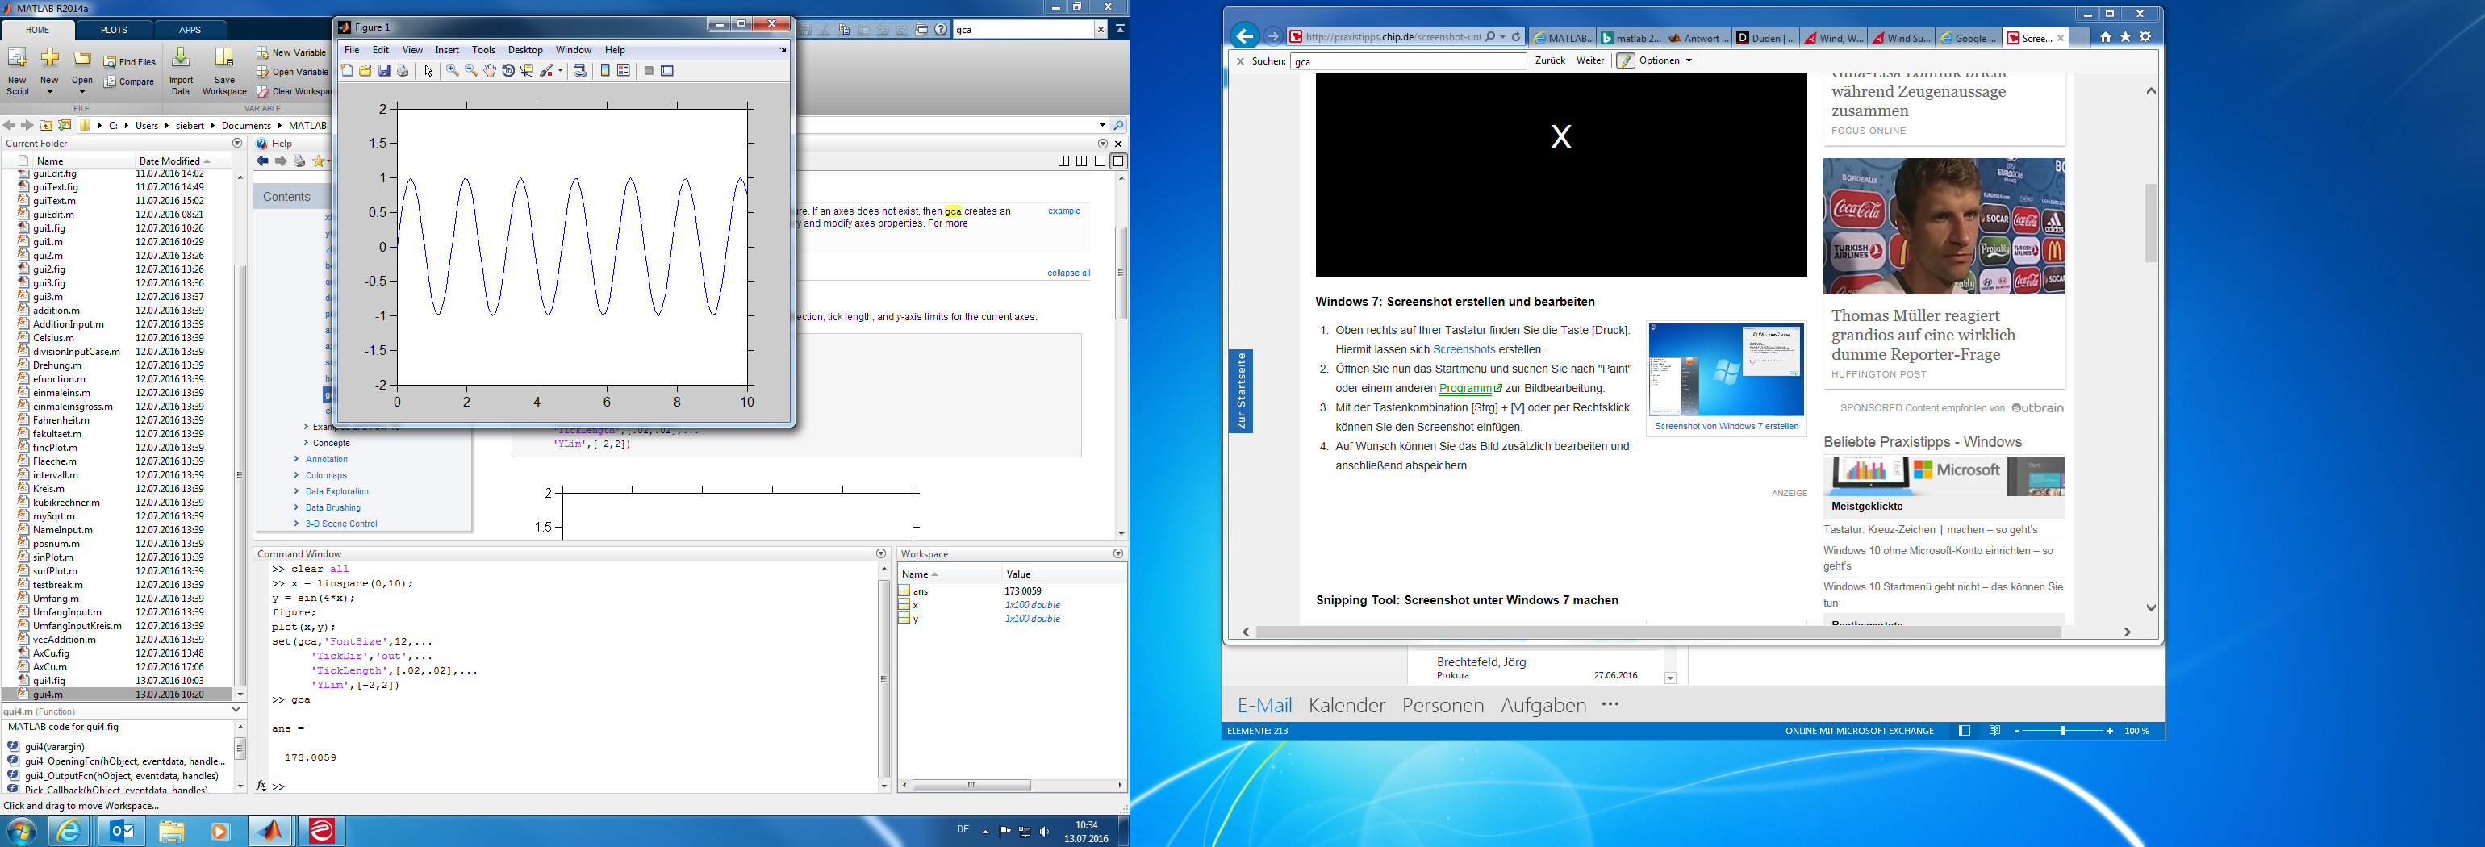Click the 'collapse all' link in Help
Screen dimensions: 2485x847
(x=1068, y=273)
